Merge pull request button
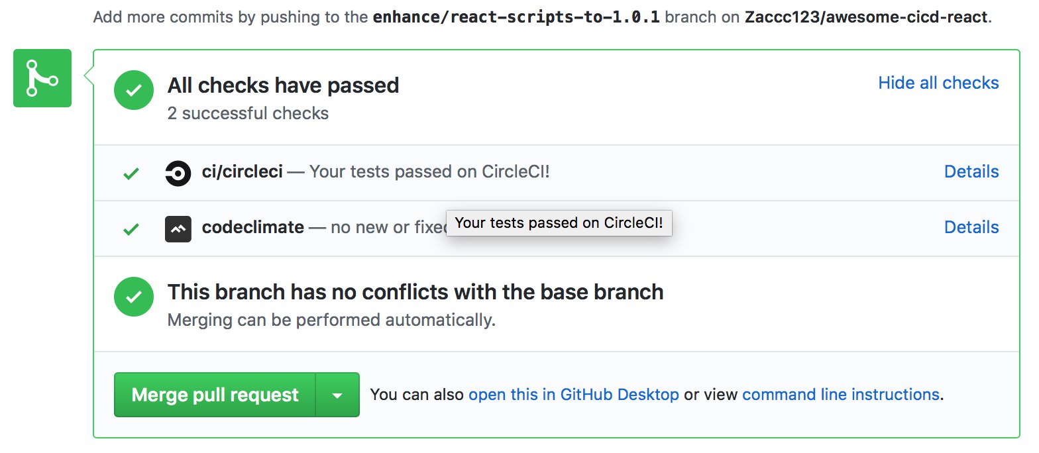This screenshot has width=1039, height=453. (x=215, y=395)
